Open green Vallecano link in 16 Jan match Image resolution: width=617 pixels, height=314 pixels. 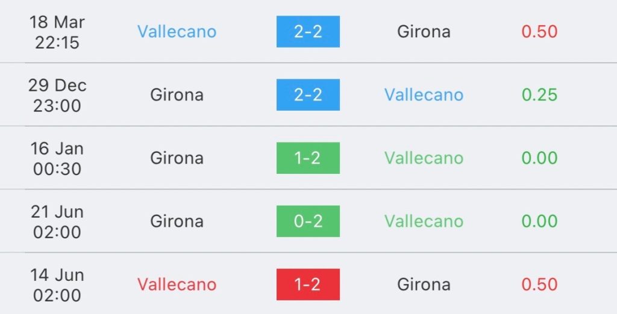[x=424, y=158]
